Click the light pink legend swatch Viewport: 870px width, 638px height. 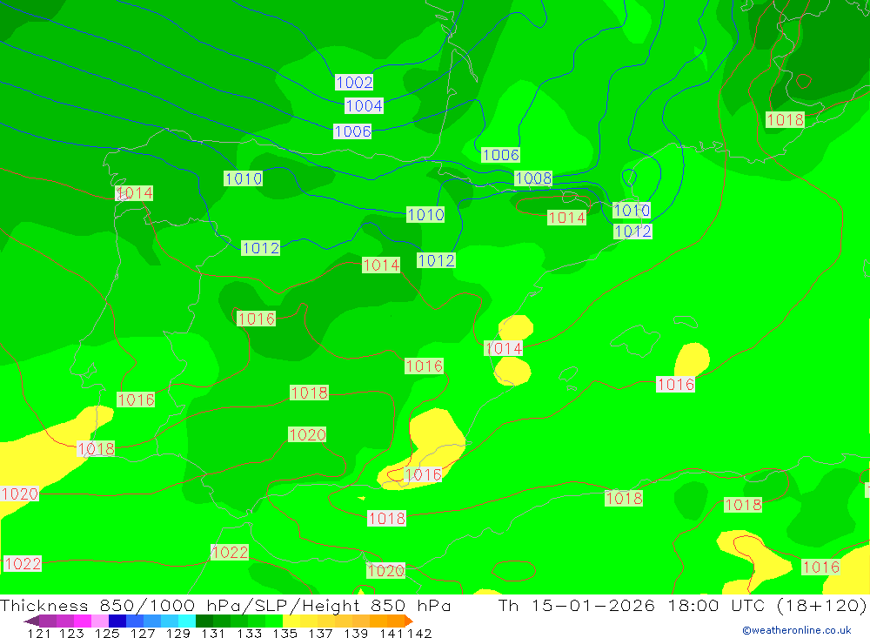tap(100, 621)
